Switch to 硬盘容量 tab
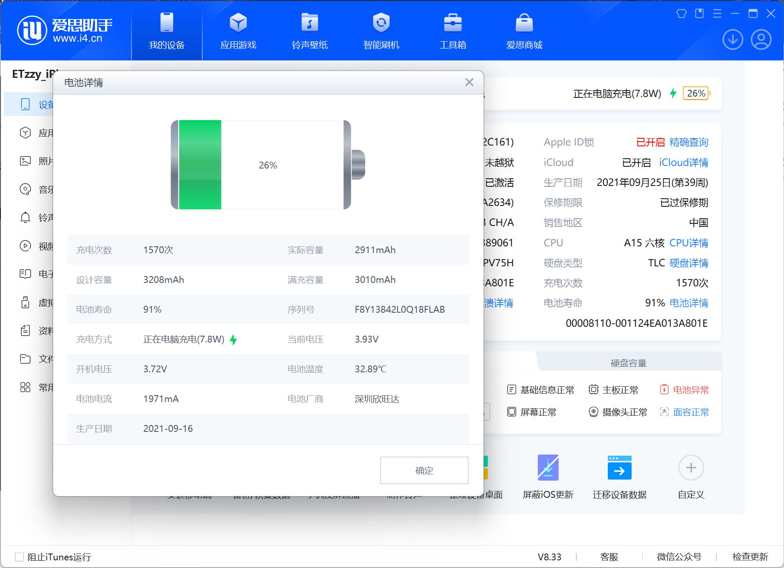784x568 pixels. [x=628, y=363]
